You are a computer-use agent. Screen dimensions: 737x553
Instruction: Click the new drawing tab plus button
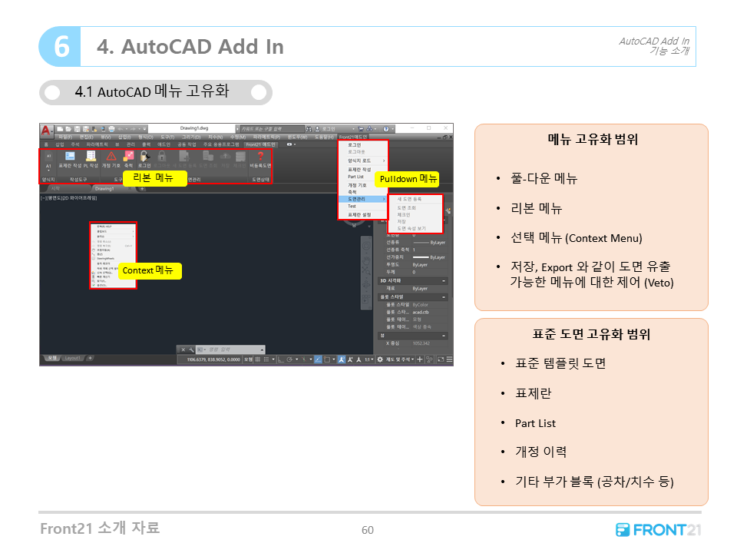tap(142, 189)
